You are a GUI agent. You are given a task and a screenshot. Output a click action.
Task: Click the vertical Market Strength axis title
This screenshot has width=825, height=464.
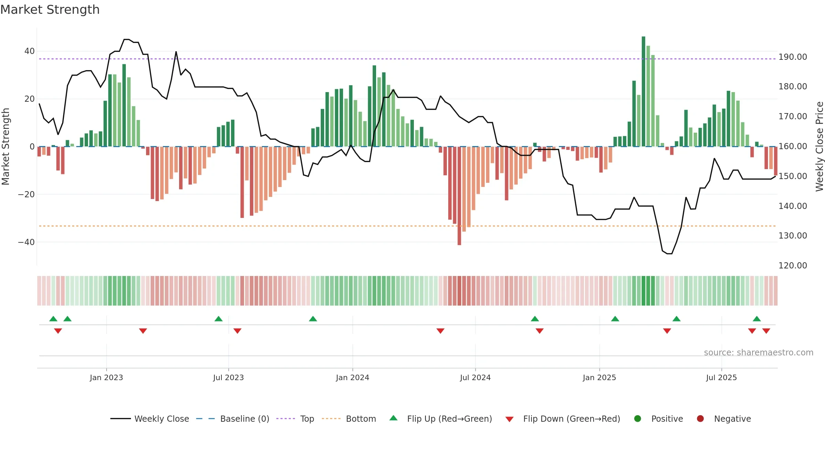[x=5, y=146]
